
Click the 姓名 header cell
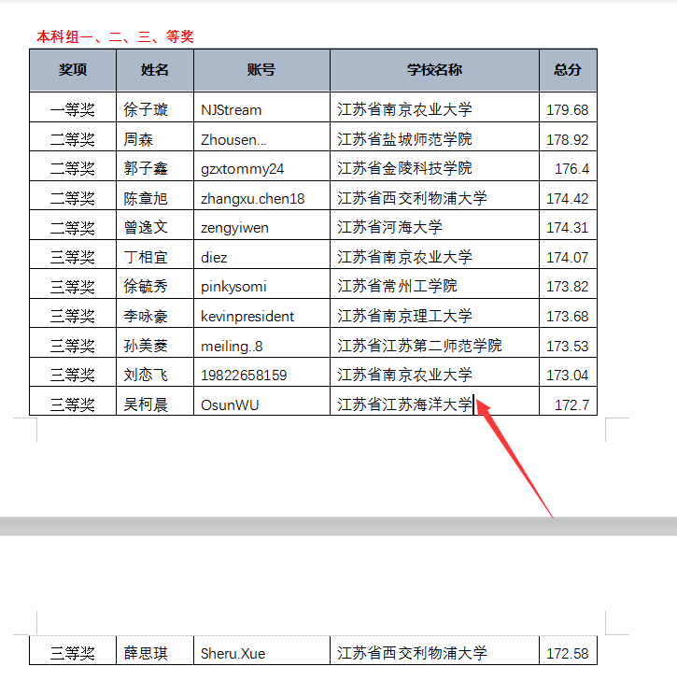pos(155,70)
